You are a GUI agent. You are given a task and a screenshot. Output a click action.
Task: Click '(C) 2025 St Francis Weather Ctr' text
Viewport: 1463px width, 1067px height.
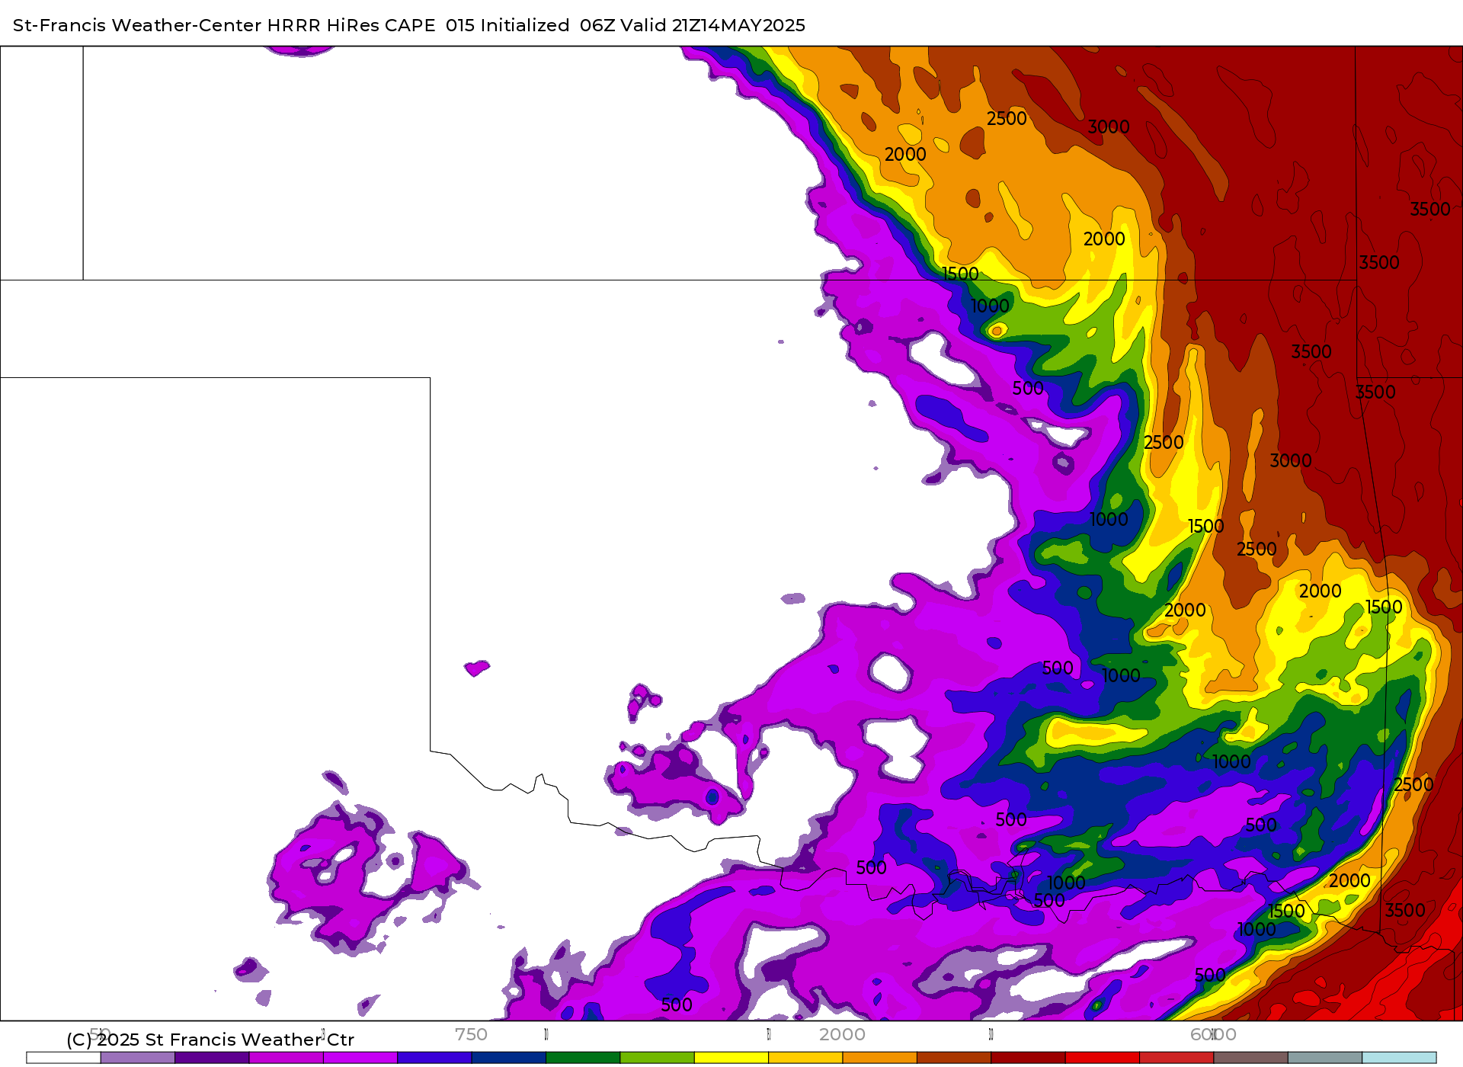point(210,1040)
